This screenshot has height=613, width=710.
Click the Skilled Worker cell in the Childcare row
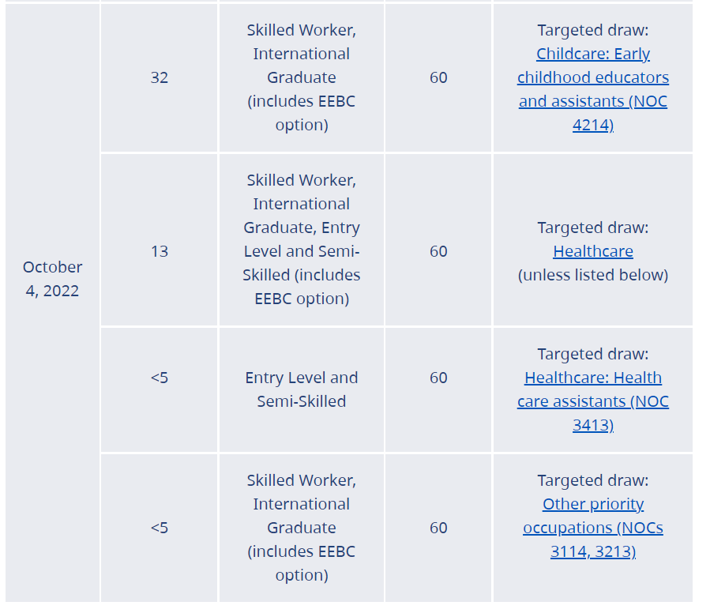pos(302,77)
